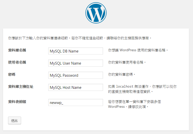The width and height of the screenshot is (193, 134).
Task: Focus the MySQL DB Name input field
Action: tap(76, 51)
